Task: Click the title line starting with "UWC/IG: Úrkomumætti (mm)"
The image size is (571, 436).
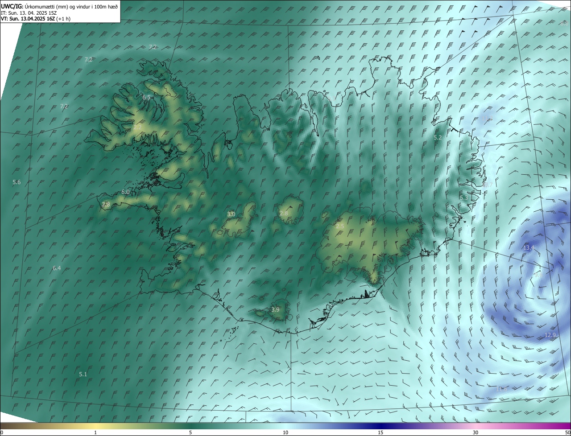Action: (x=59, y=6)
